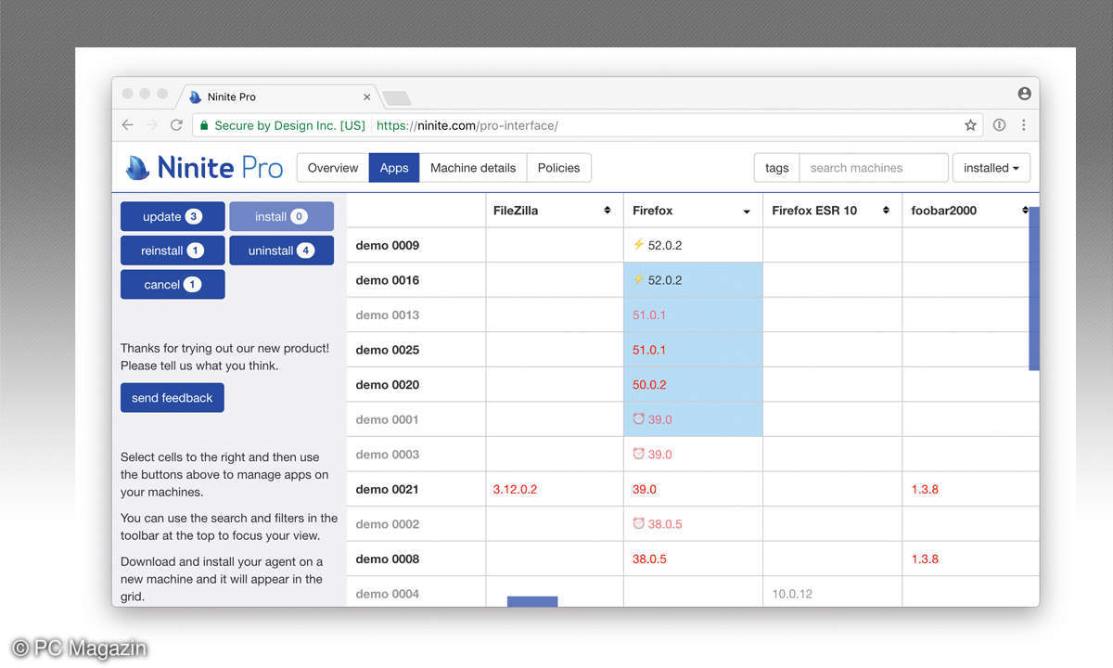Reload the page with refresh icon

point(176,125)
